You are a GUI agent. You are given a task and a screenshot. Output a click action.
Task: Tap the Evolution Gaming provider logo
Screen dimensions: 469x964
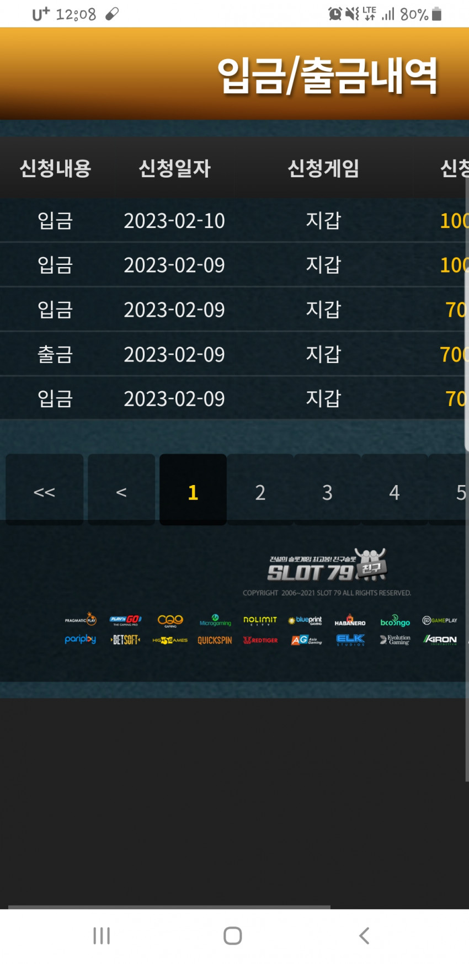click(395, 640)
